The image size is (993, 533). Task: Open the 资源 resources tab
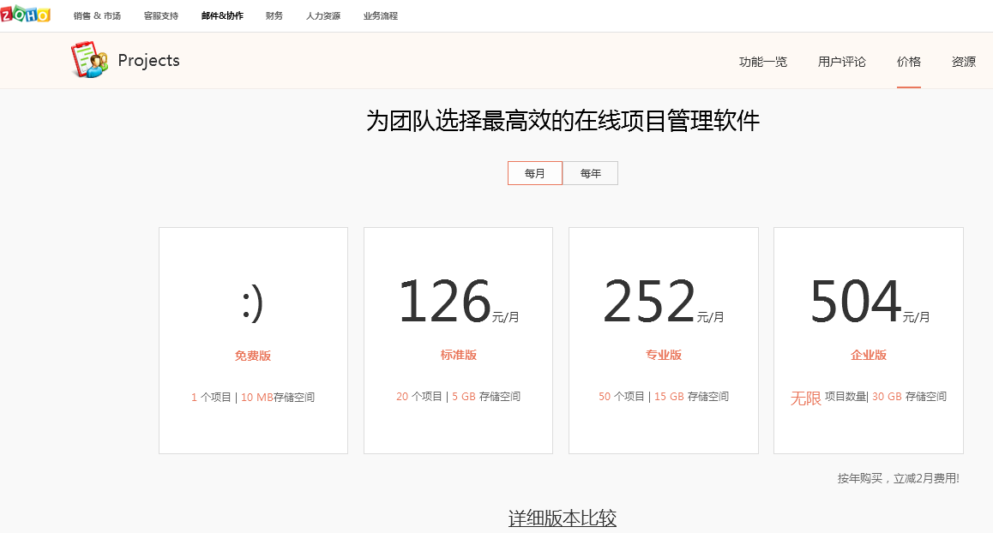pyautogui.click(x=964, y=62)
